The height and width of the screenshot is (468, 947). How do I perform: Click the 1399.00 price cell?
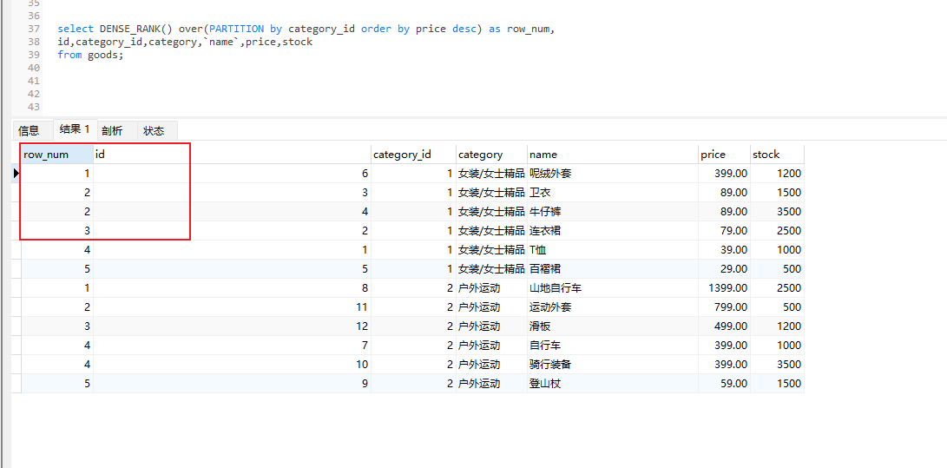click(724, 288)
